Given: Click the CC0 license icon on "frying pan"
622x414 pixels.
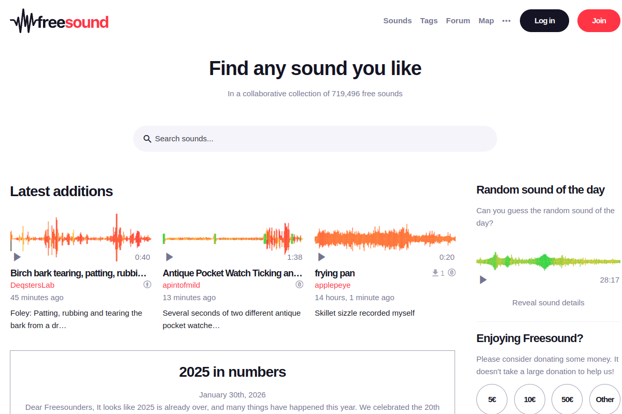Looking at the screenshot, I should (451, 273).
